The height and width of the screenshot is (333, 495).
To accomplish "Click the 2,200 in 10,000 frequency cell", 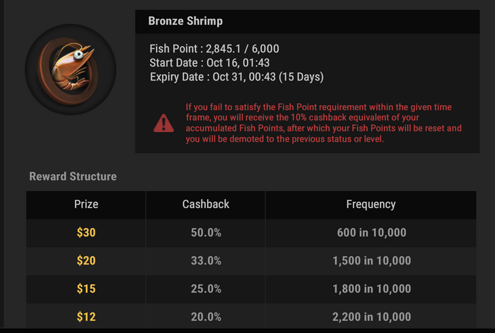I will click(371, 316).
